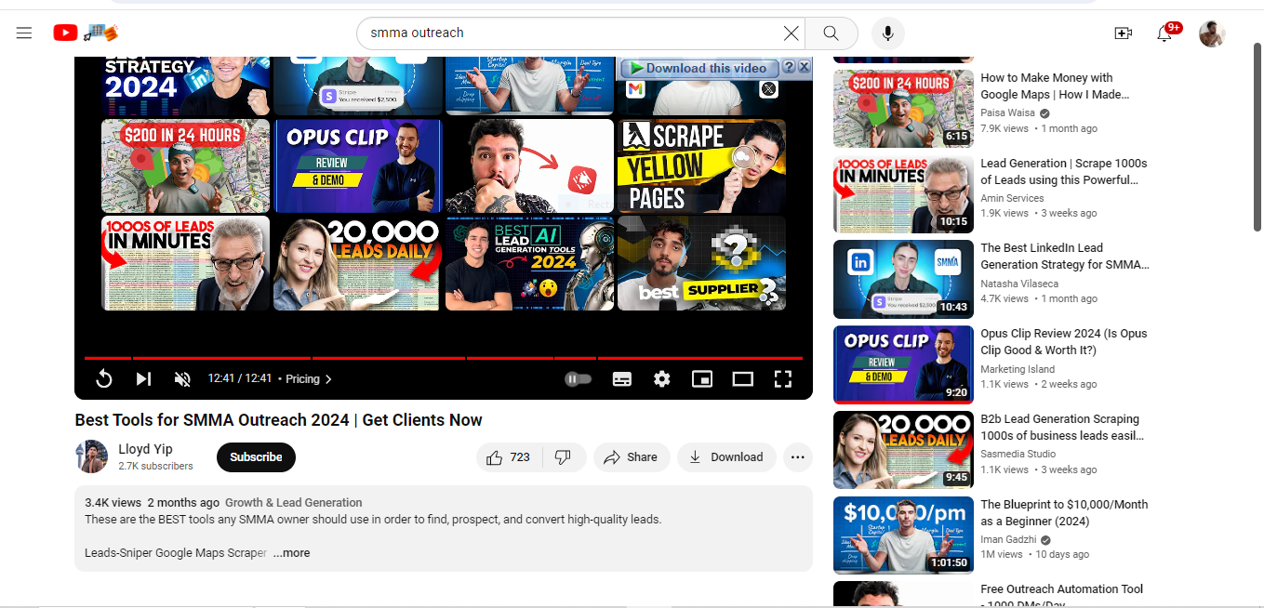
Task: Unmute the video player
Action: pyautogui.click(x=182, y=378)
